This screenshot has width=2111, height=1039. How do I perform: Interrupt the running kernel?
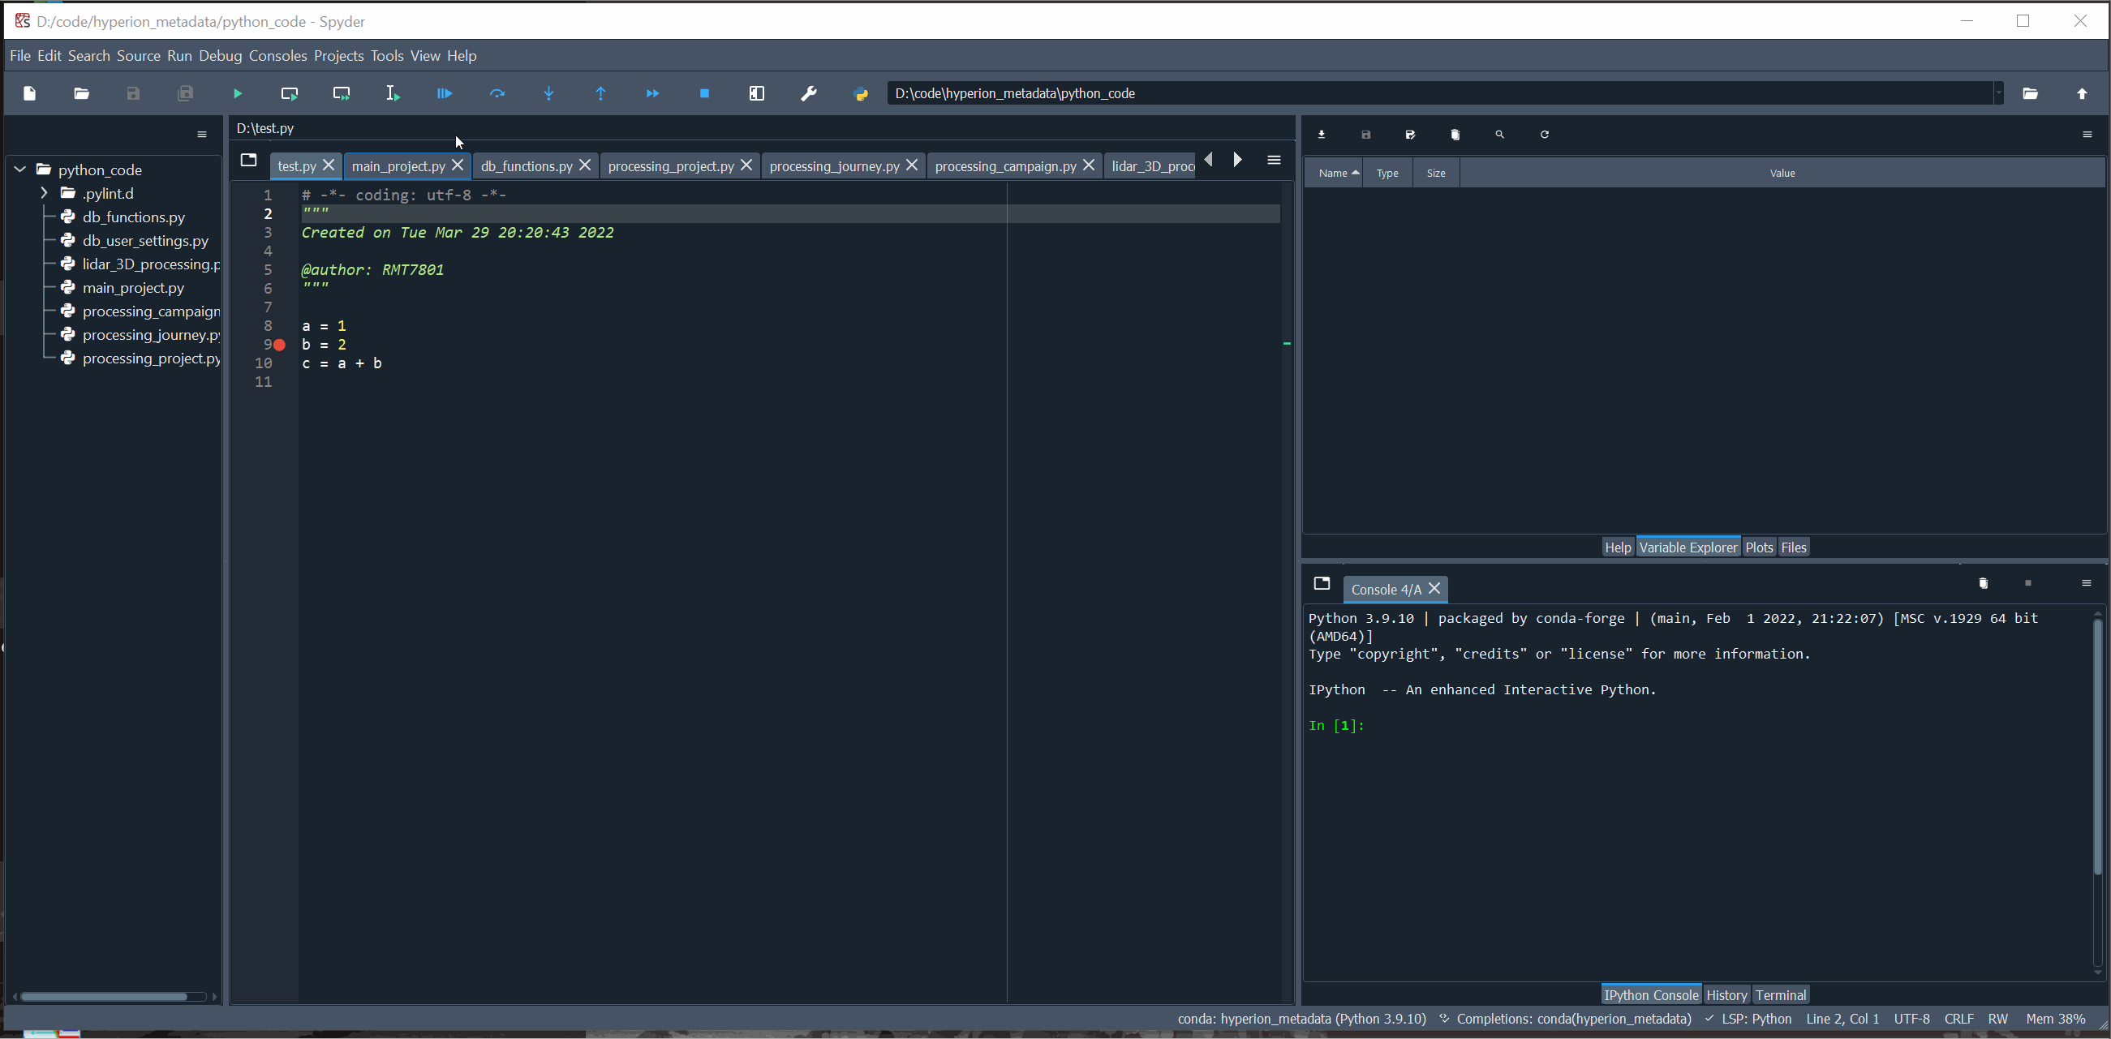[x=2028, y=583]
